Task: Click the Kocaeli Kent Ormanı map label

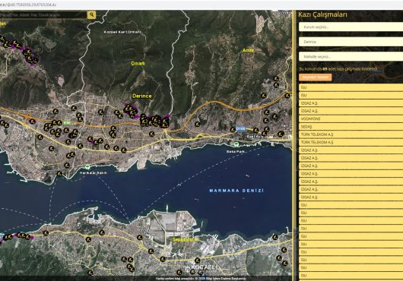Action: tap(123, 32)
